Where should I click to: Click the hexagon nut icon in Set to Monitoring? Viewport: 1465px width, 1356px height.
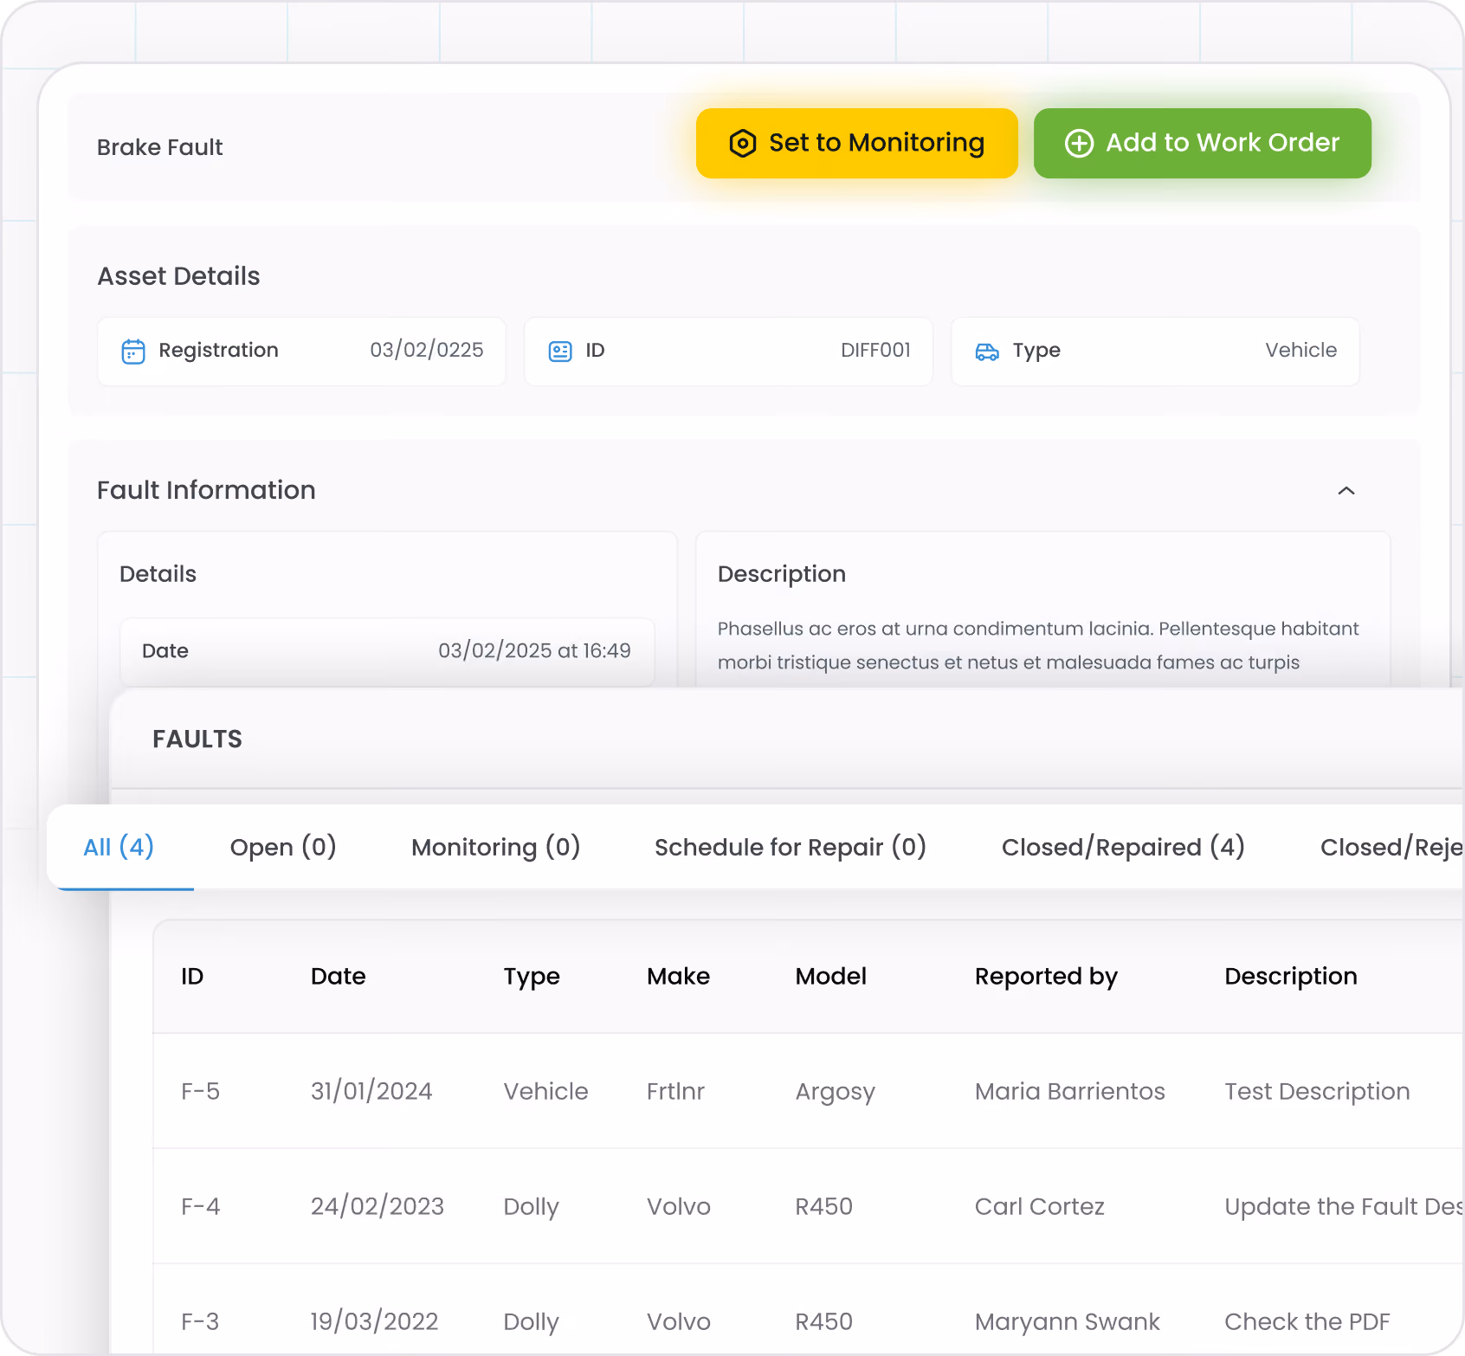click(x=743, y=143)
